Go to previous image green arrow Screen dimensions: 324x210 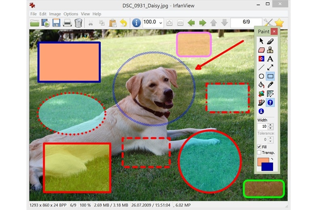(191, 23)
